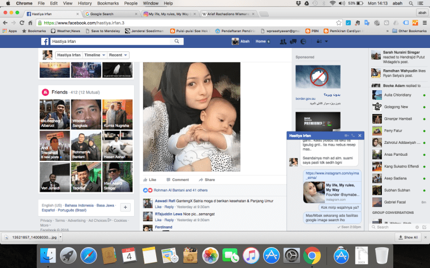The width and height of the screenshot is (430, 268).
Task: Open the People menu
Action: 131,3
